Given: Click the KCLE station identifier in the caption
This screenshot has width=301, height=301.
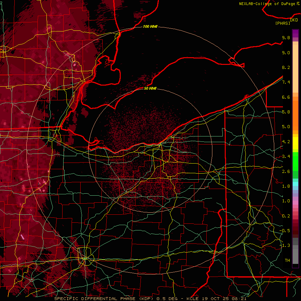Looking at the screenshot, I should pyautogui.click(x=192, y=299).
